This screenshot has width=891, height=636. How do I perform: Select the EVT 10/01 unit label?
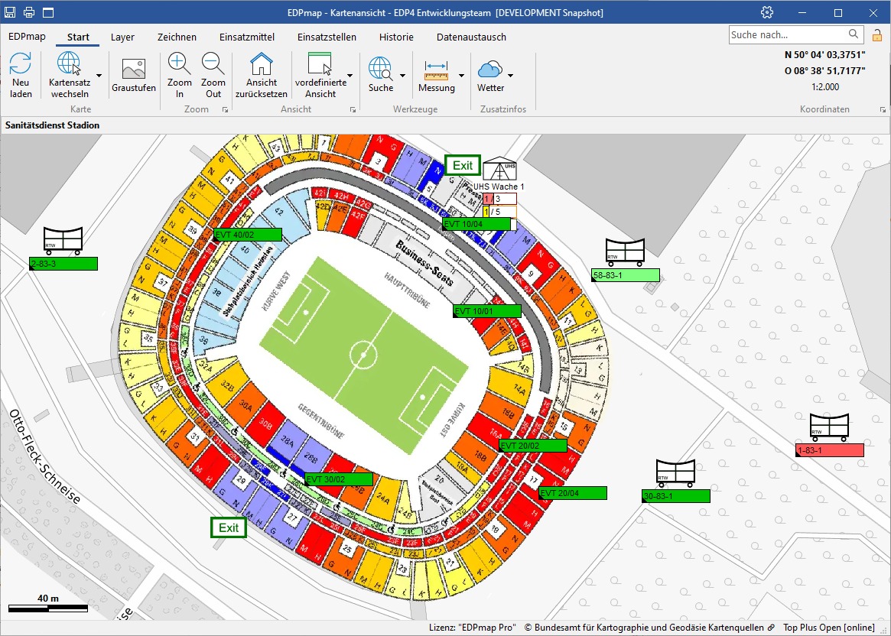point(487,311)
